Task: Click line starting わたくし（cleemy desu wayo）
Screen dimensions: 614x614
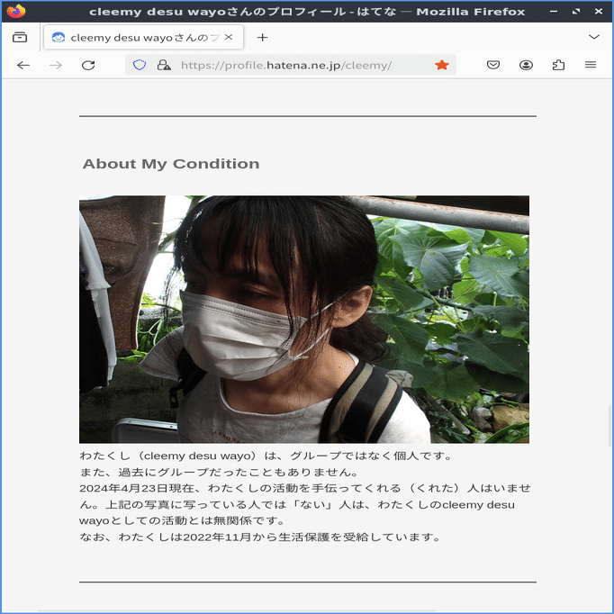Action: coord(266,456)
